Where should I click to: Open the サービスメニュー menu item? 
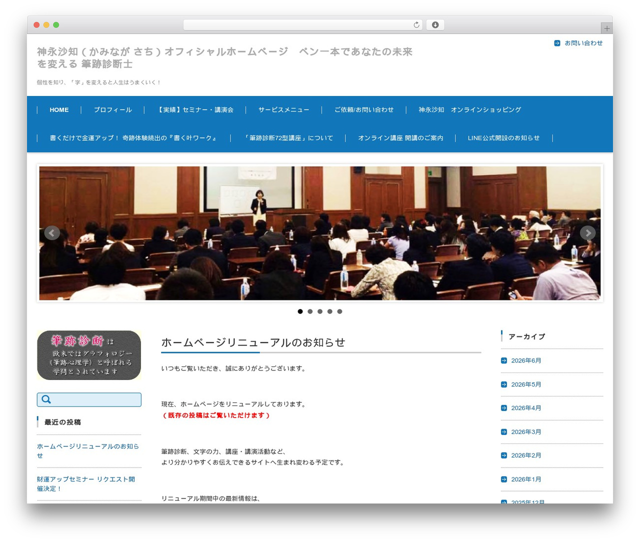tap(283, 110)
